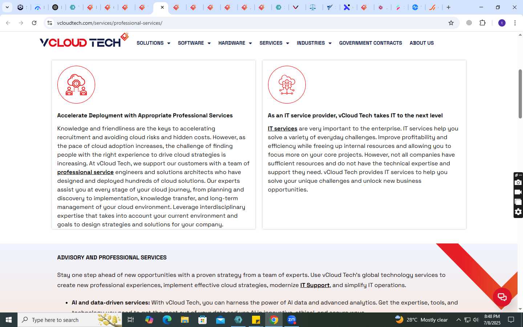
Task: Click scrollbar down arrow
Action: (520, 309)
